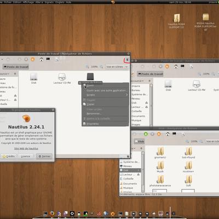Zoom in in front Poste de travail window

tap(101, 67)
